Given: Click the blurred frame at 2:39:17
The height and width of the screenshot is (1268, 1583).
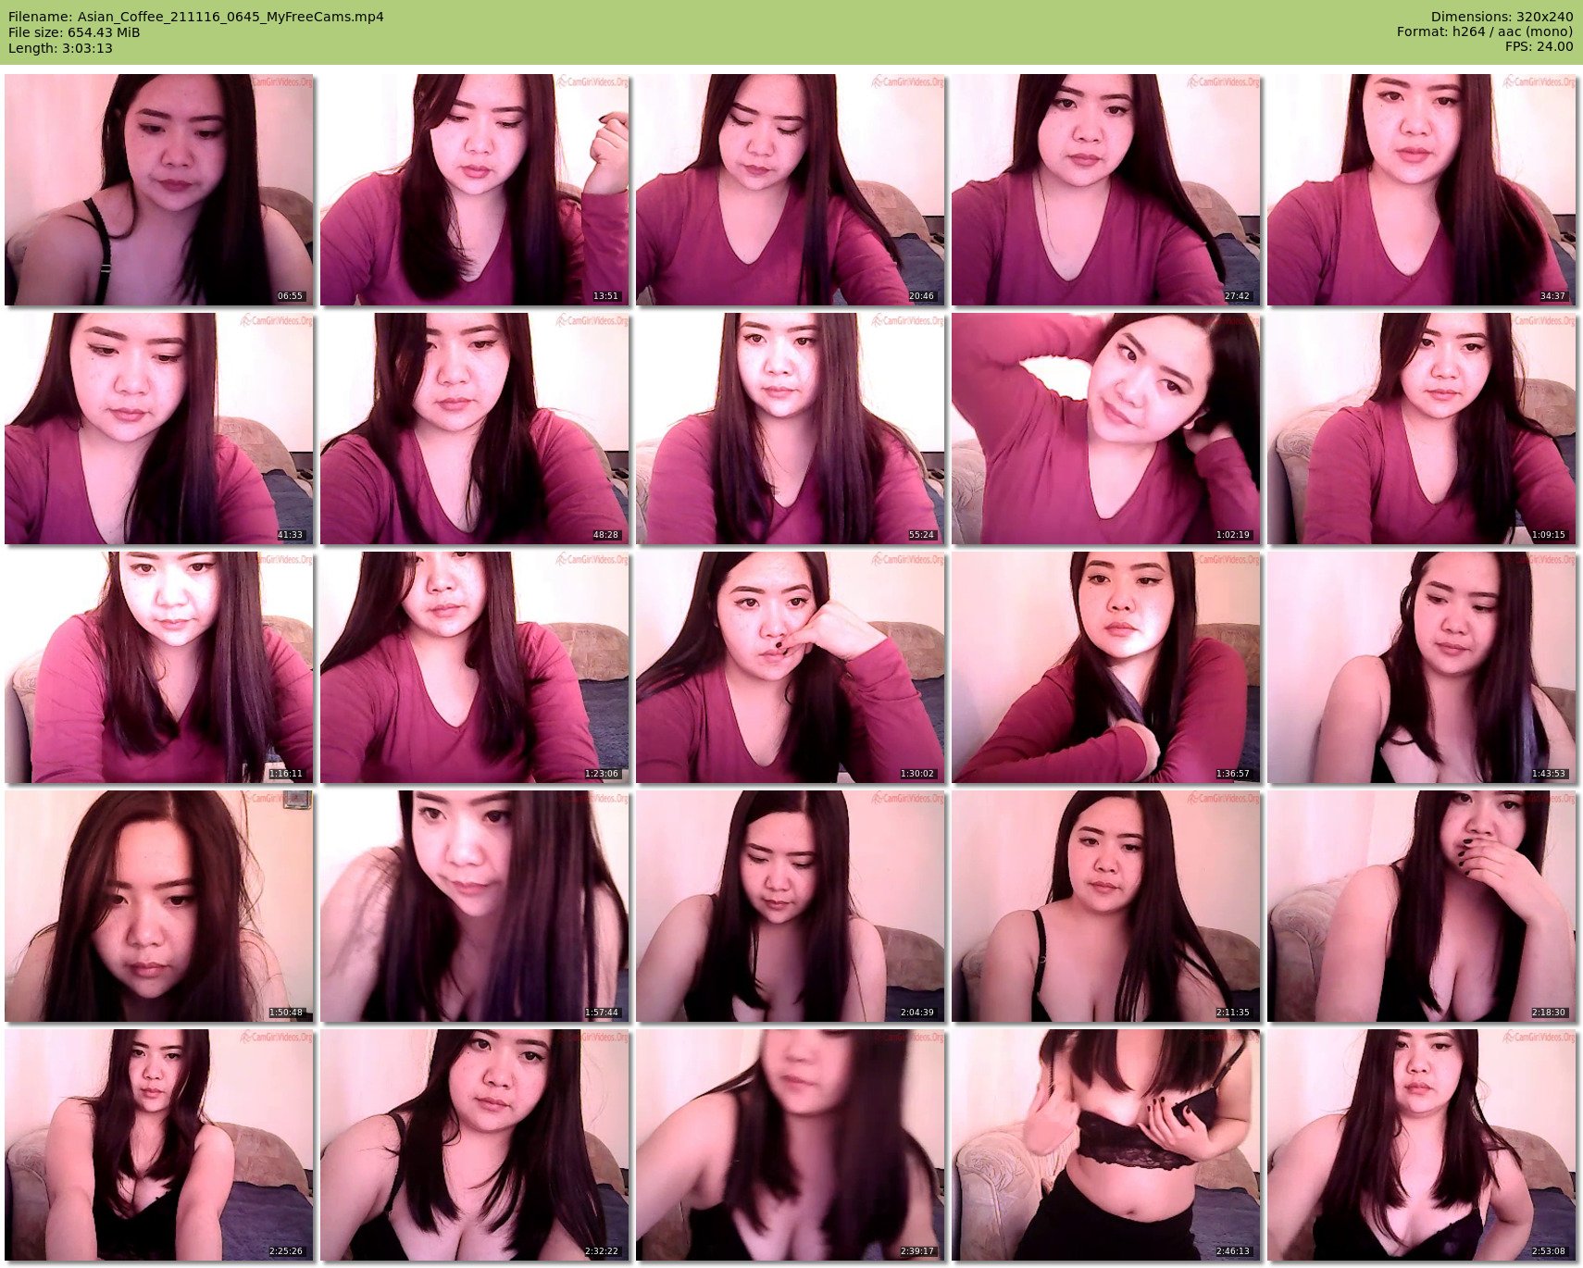Looking at the screenshot, I should click(x=791, y=1145).
